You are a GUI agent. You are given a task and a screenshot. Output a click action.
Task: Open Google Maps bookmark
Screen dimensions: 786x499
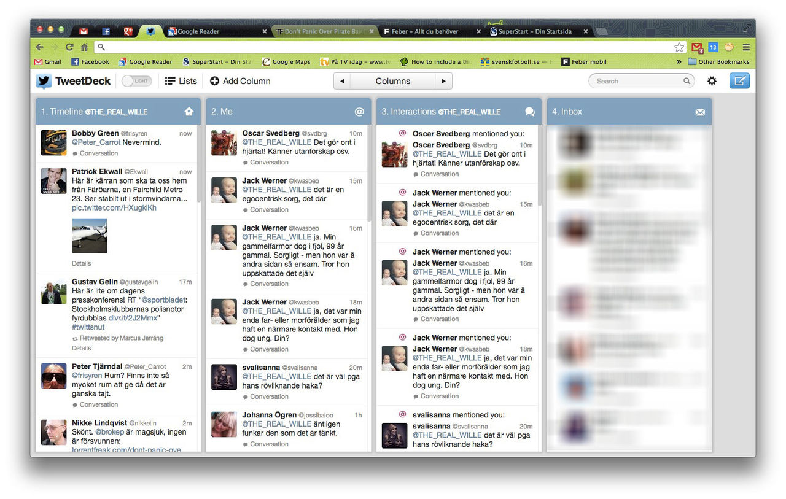pyautogui.click(x=287, y=61)
